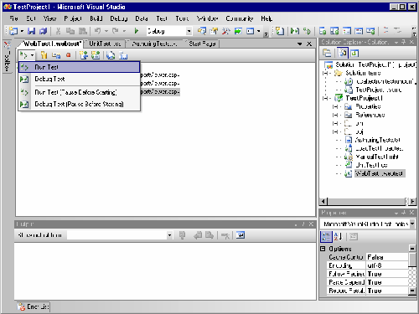
Task: Select Run Test in the dropdown menu
Action: pyautogui.click(x=79, y=67)
